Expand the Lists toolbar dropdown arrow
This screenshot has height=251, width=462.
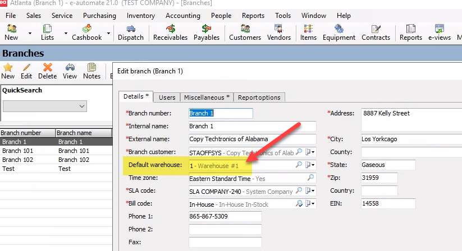(66, 33)
